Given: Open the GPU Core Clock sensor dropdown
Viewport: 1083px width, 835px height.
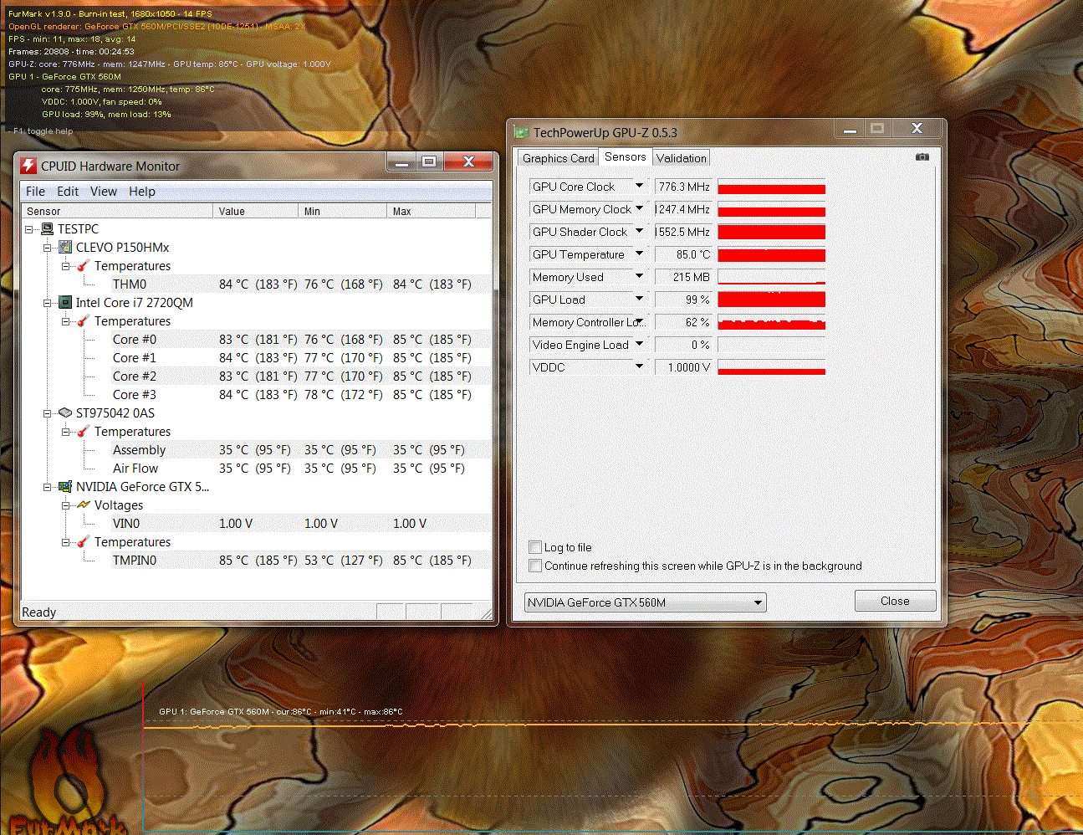Looking at the screenshot, I should (639, 186).
